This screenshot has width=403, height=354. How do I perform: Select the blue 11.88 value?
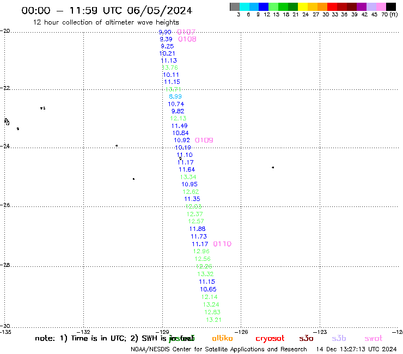tap(197, 229)
